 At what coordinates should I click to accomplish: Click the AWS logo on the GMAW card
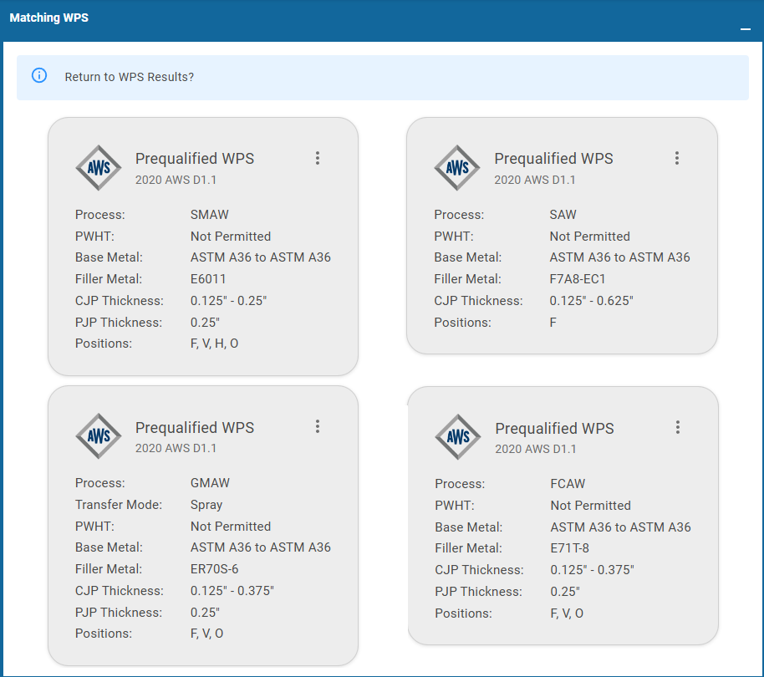[99, 436]
